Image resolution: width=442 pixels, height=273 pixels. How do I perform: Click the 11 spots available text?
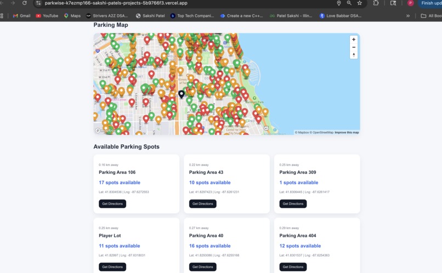click(119, 246)
